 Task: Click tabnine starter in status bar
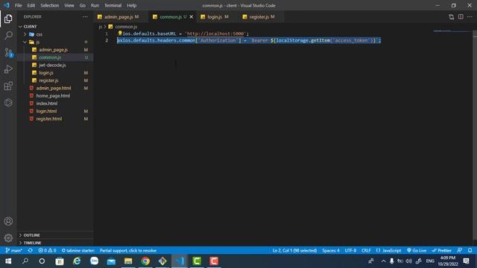[78, 250]
